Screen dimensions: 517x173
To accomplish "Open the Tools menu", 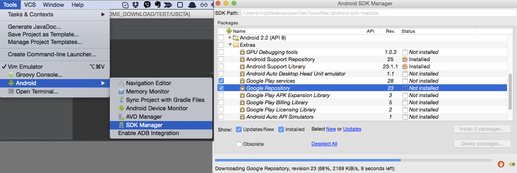I will [10, 5].
